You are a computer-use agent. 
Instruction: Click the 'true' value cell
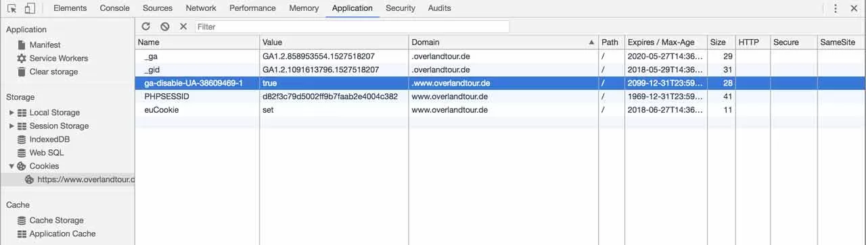click(x=334, y=83)
